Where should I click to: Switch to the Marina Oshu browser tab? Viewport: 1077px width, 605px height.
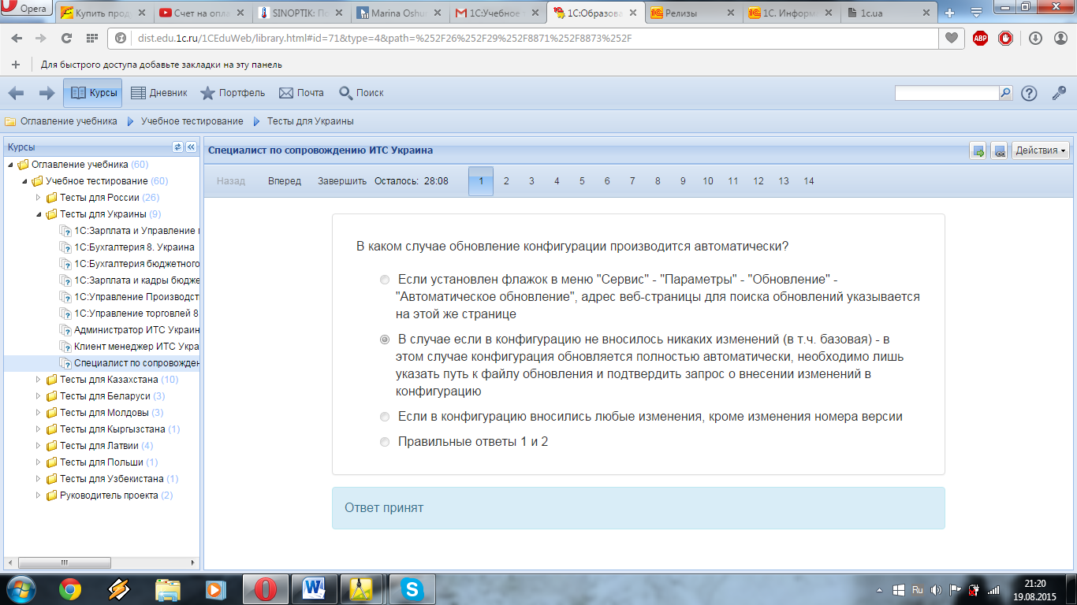tap(398, 12)
